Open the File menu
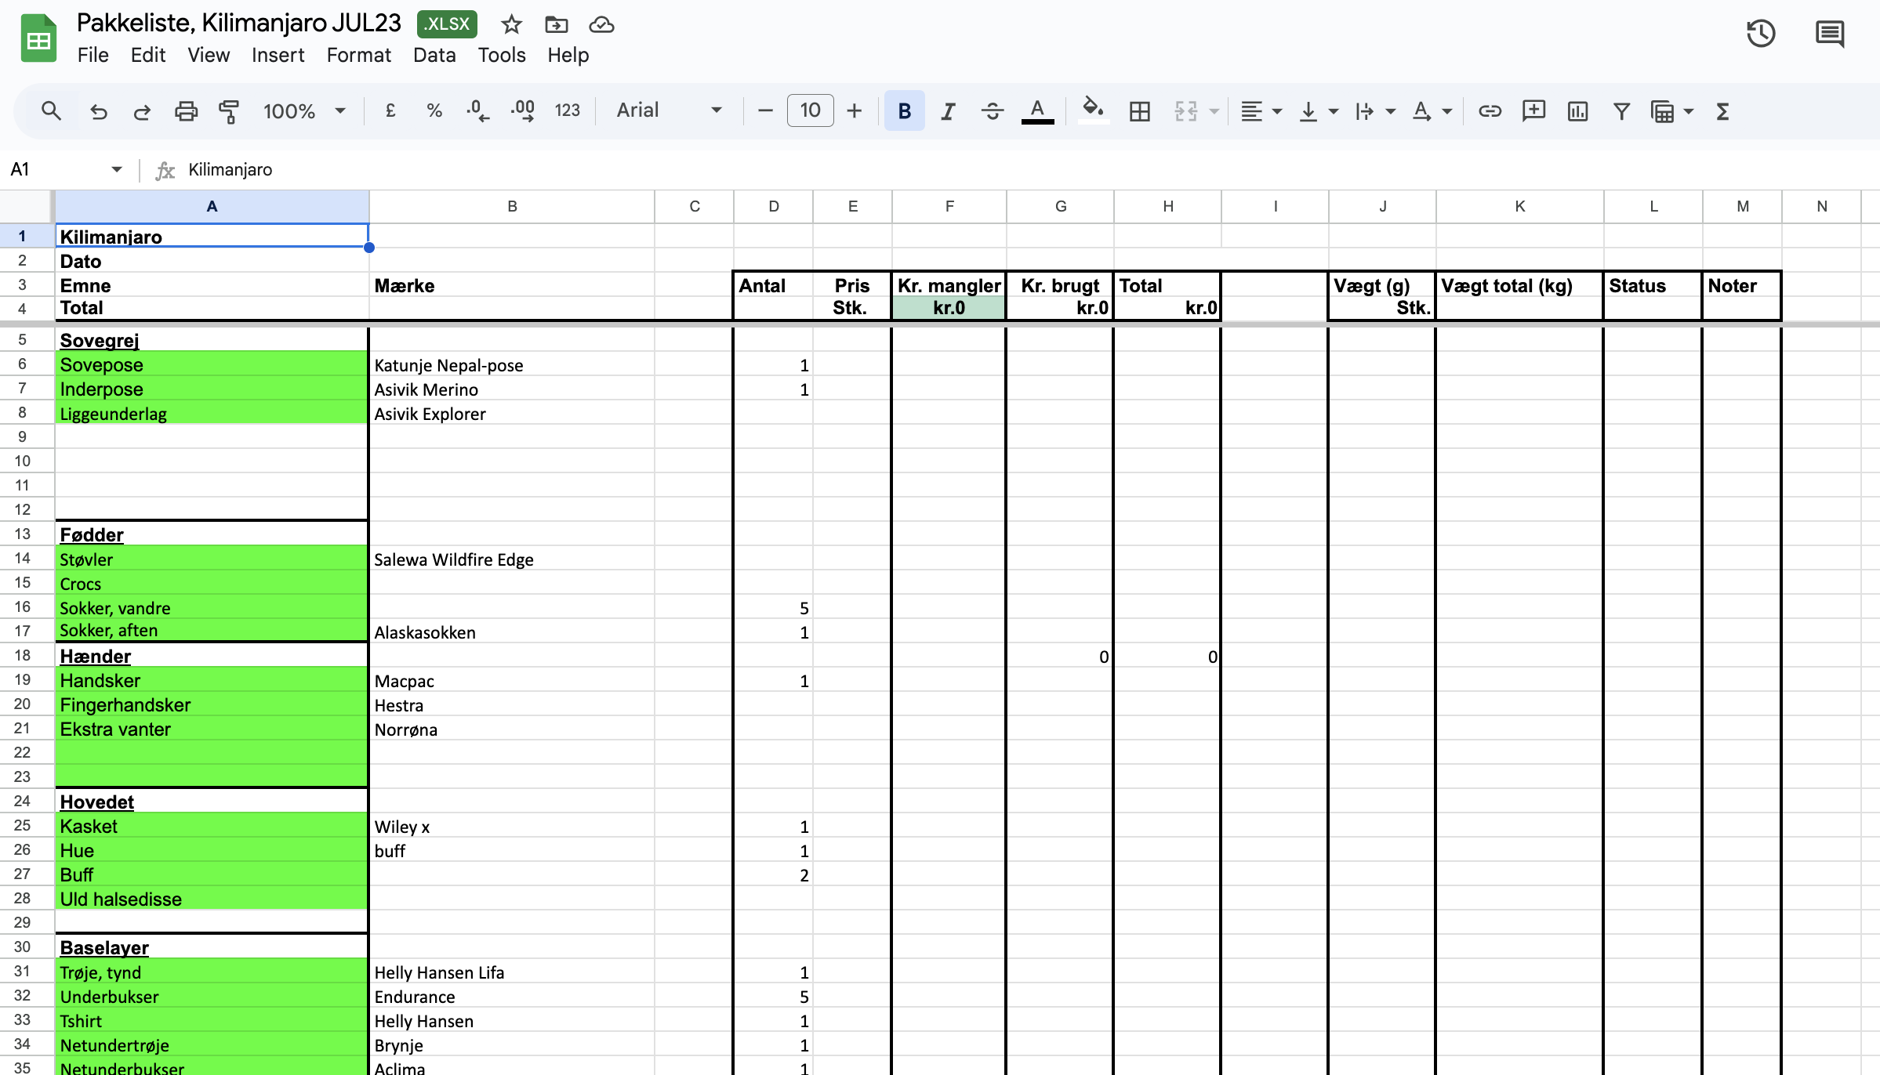 tap(93, 55)
